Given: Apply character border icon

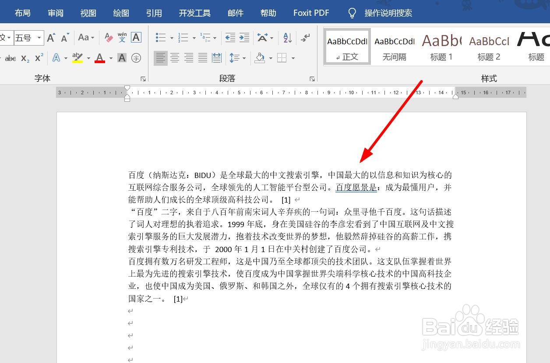Looking at the screenshot, I should [136, 38].
